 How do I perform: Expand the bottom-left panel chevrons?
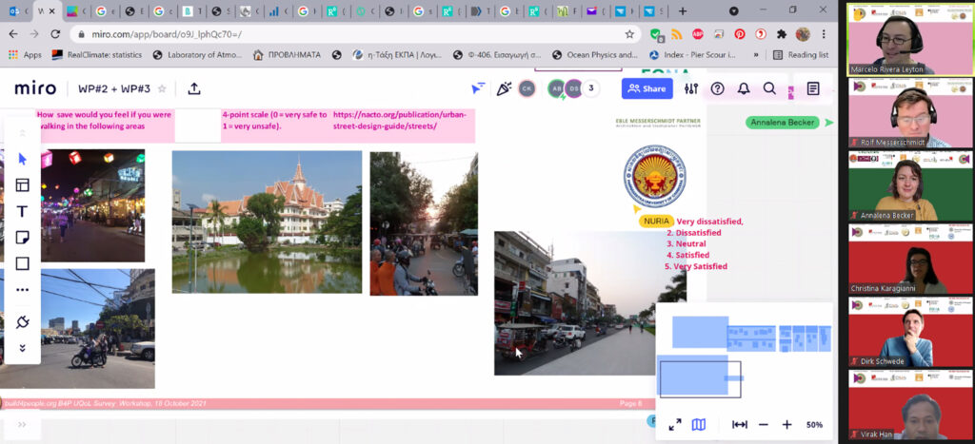(x=22, y=425)
